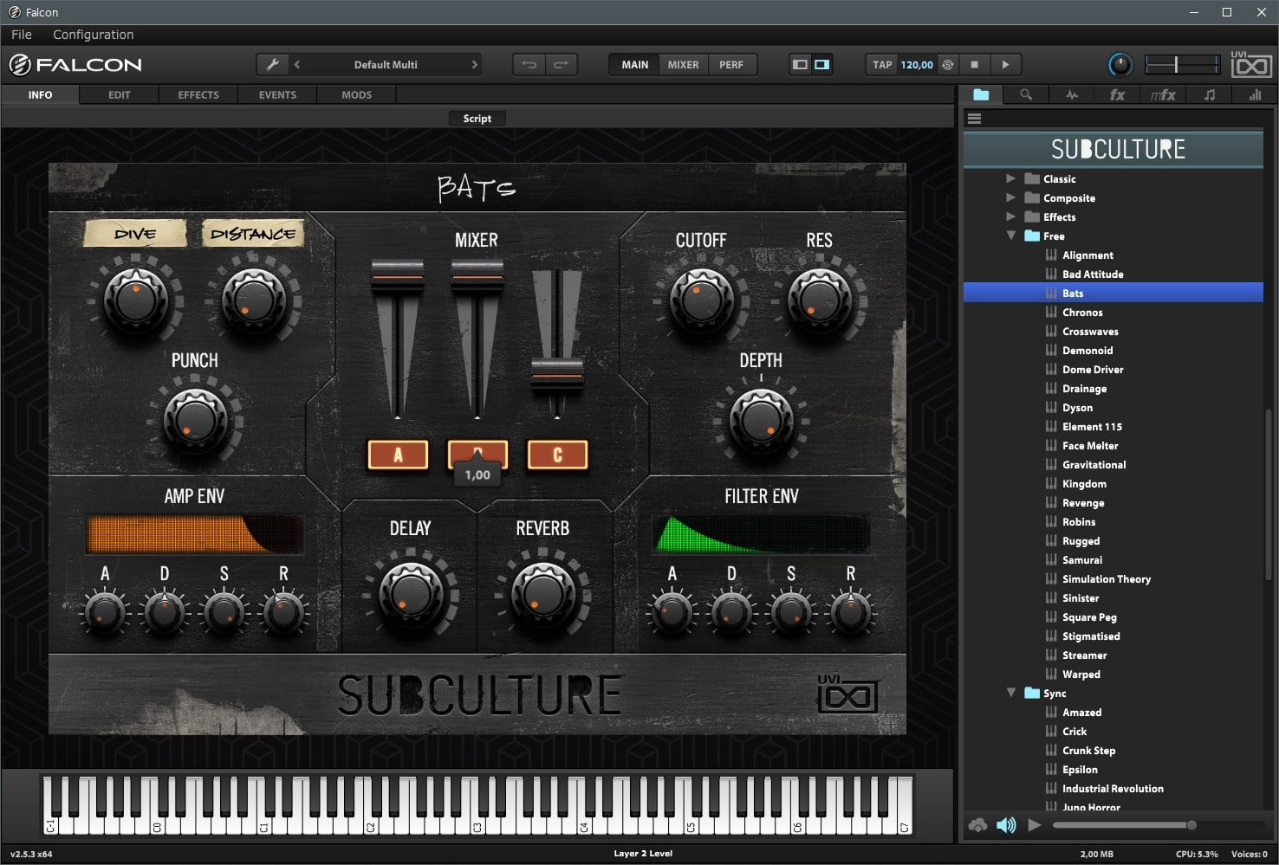Switch to the EVENTS tab
1279x865 pixels.
[x=277, y=95]
